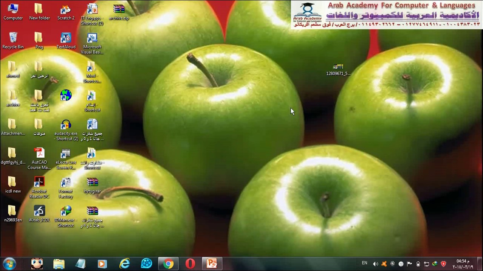Select the TextAloud desktop shortcut
483x271 pixels.
tap(66, 40)
